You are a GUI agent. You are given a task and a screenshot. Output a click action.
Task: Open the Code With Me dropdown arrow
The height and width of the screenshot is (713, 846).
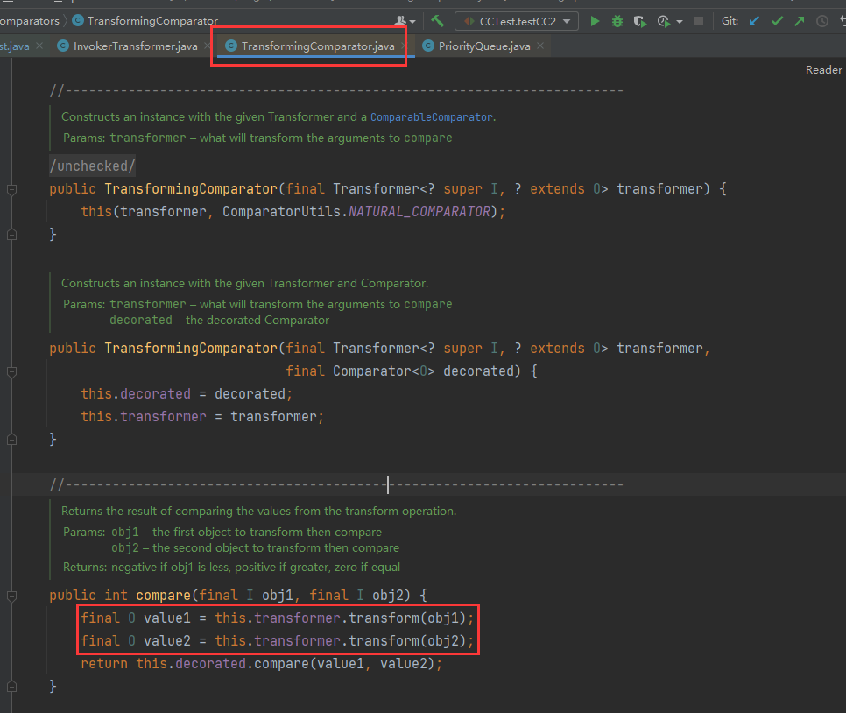click(412, 22)
